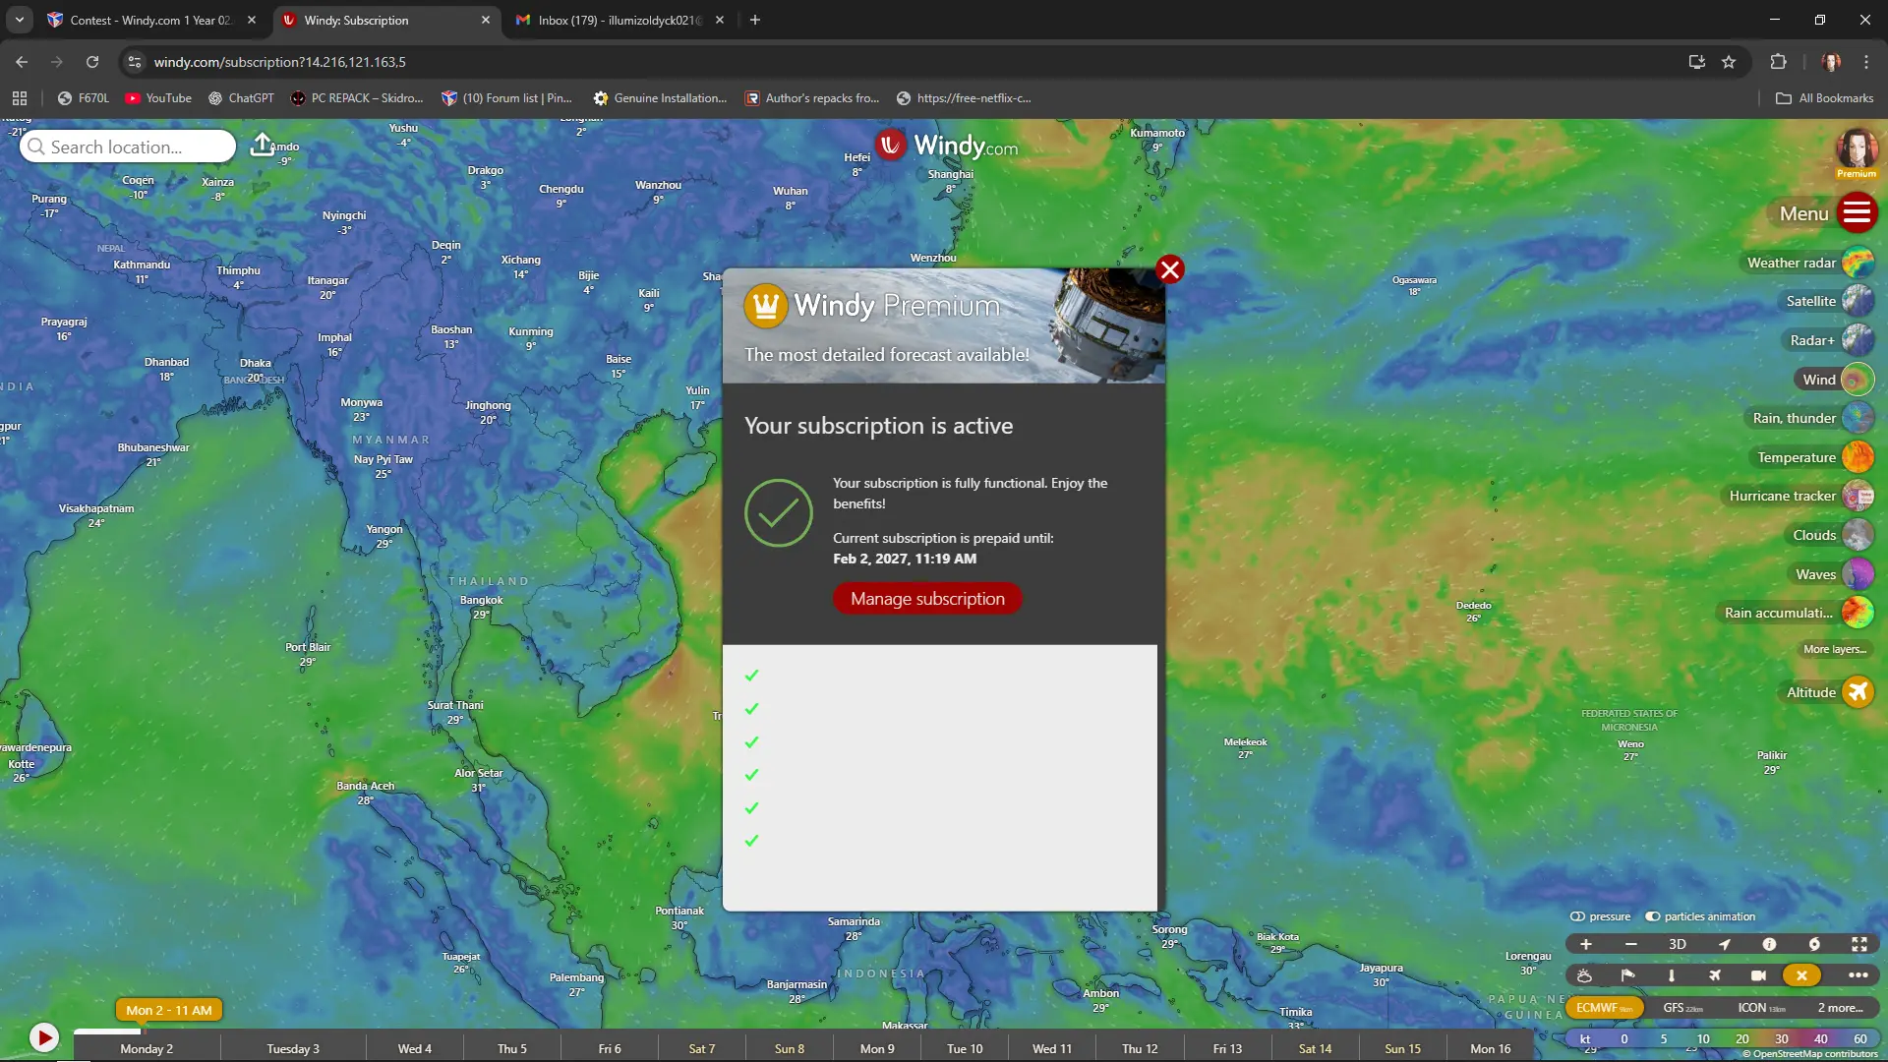
Task: Select the Wind layer icon
Action: coord(1858,380)
